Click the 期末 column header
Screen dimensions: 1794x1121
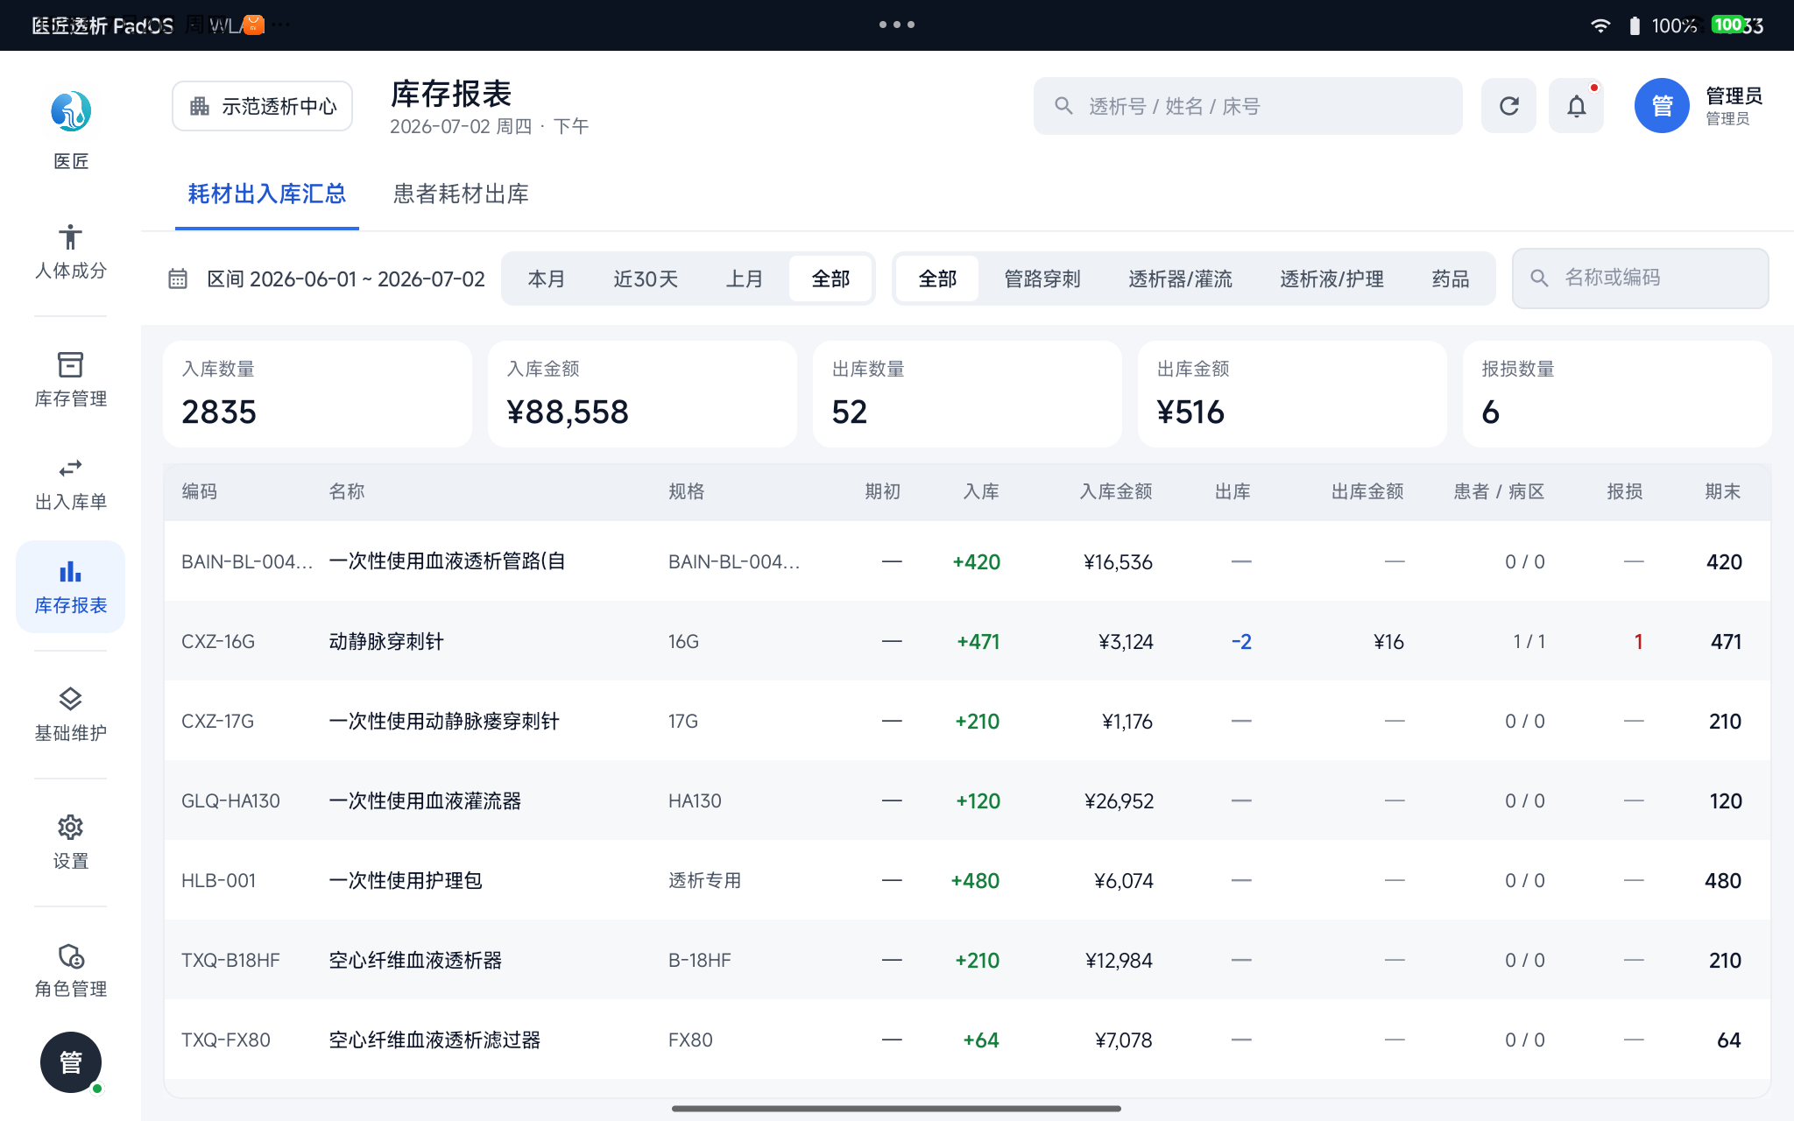(1722, 491)
